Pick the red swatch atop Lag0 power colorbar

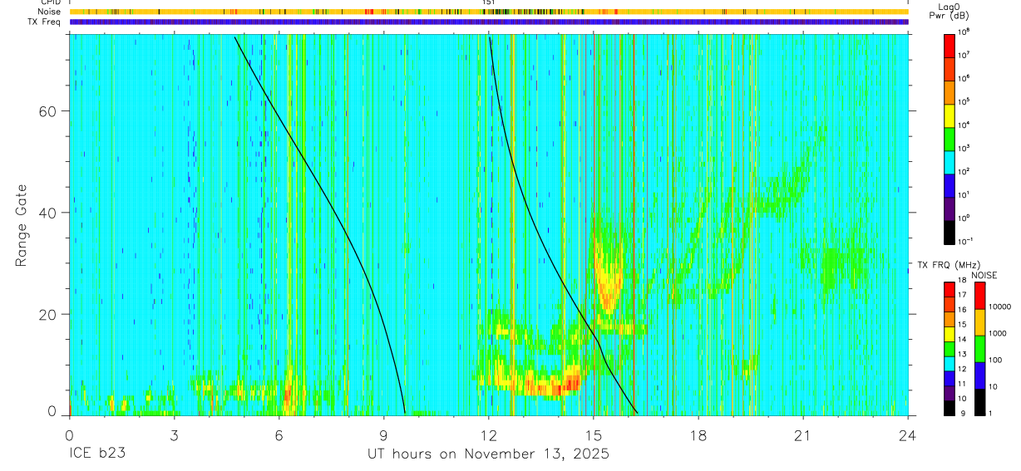click(x=949, y=45)
